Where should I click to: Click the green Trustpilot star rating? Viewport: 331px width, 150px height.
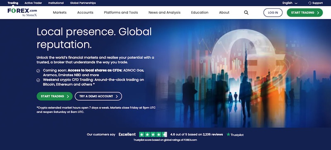coord(153,134)
